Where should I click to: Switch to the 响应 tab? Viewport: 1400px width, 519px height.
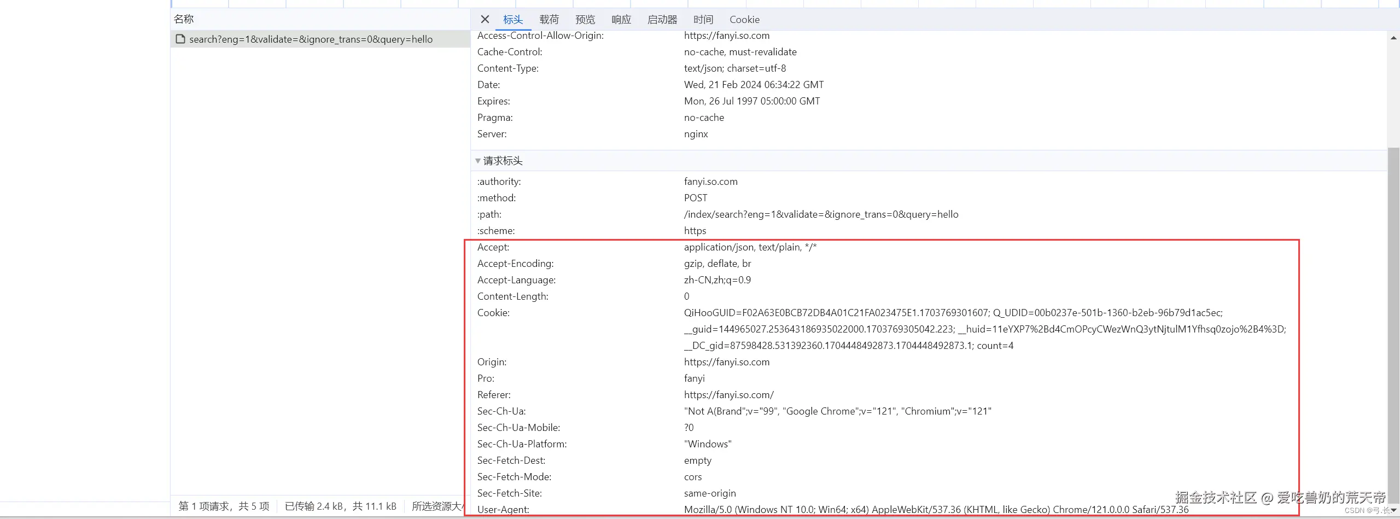pos(621,19)
